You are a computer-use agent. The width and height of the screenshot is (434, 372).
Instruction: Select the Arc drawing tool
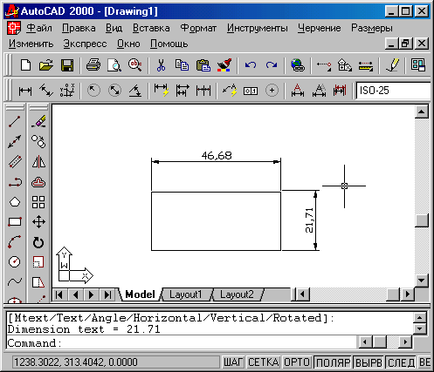pos(15,242)
